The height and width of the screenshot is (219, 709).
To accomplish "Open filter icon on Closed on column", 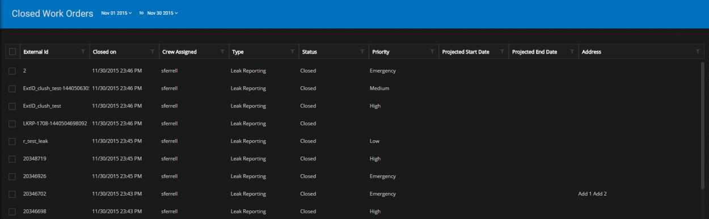I will (x=153, y=52).
